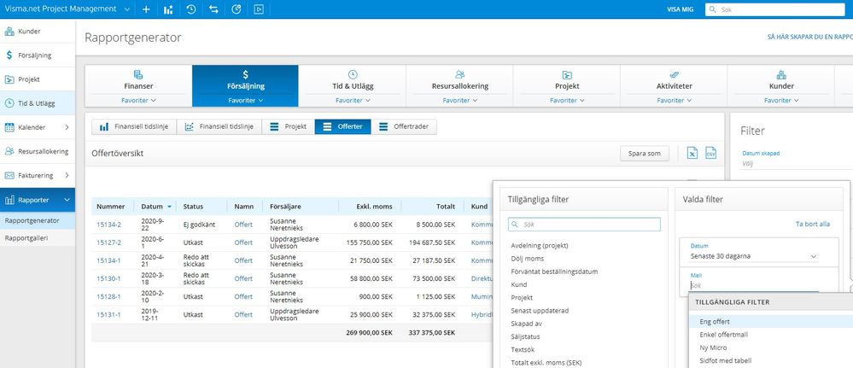853x368 pixels.
Task: Open Försäljning in the sidebar
Action: pyautogui.click(x=38, y=55)
